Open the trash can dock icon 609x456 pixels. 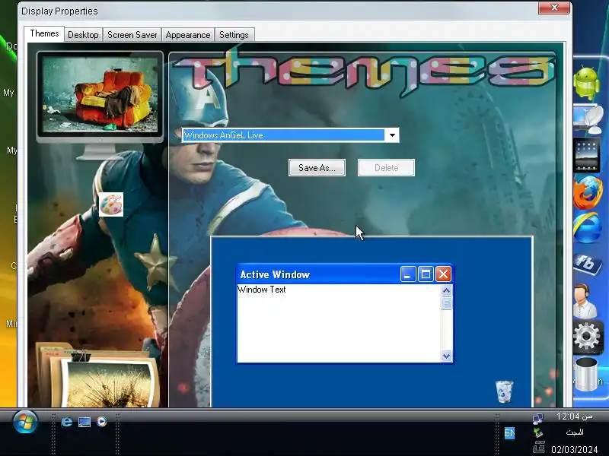586,374
